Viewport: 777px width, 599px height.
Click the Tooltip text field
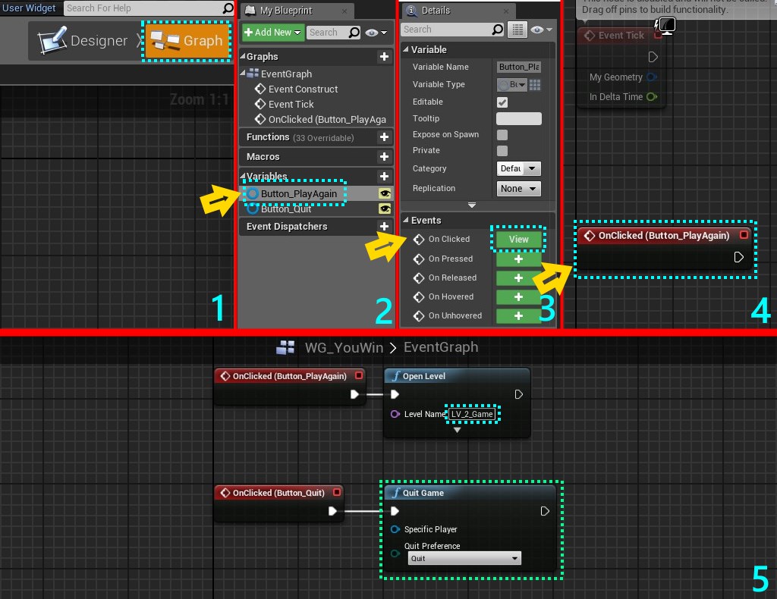[519, 119]
